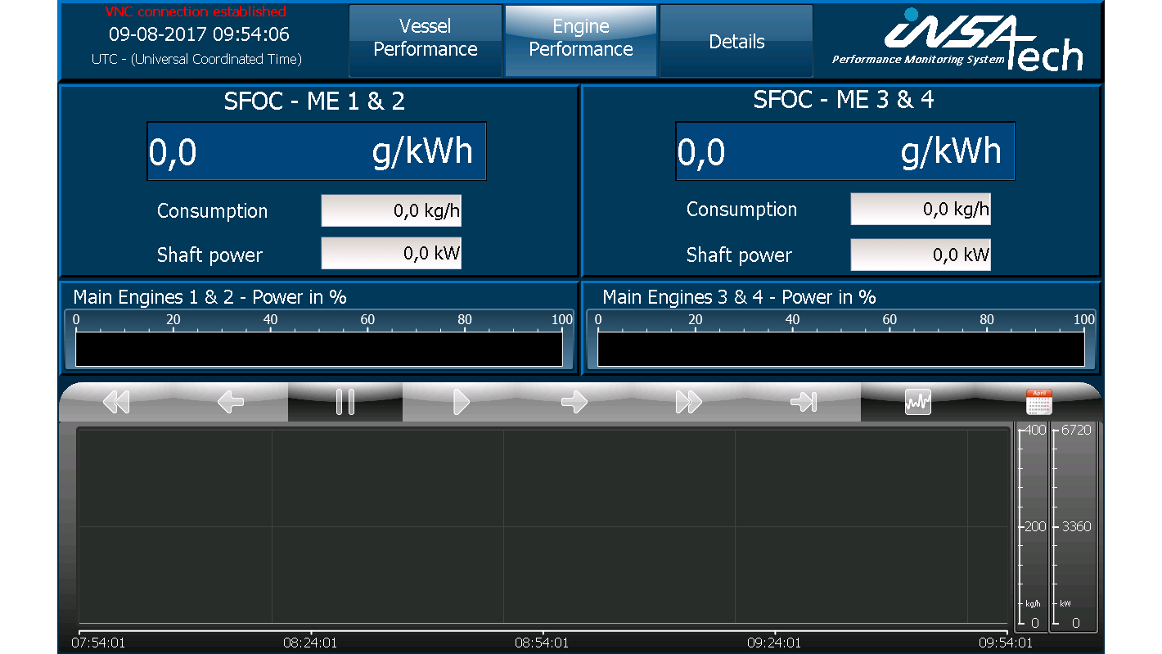Screen dimensions: 1162x654
Task: Click the play icon on the chart toolbar
Action: [x=461, y=401]
